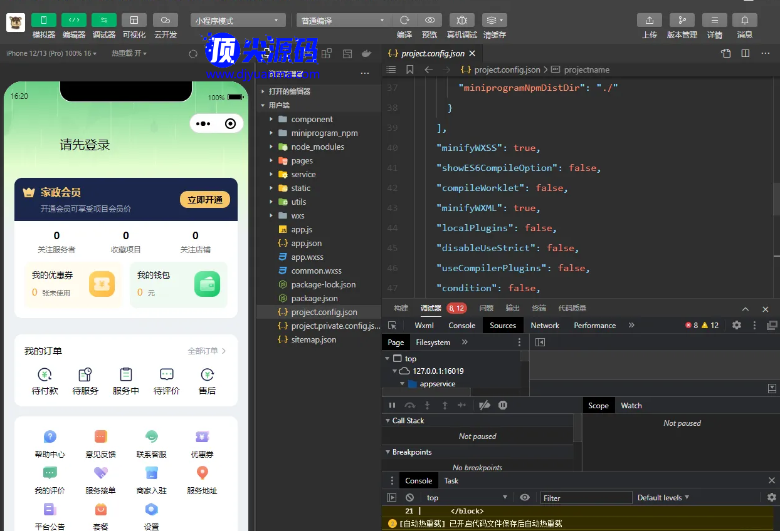Click split editor icon in tab bar
This screenshot has height=531, width=780.
[746, 53]
